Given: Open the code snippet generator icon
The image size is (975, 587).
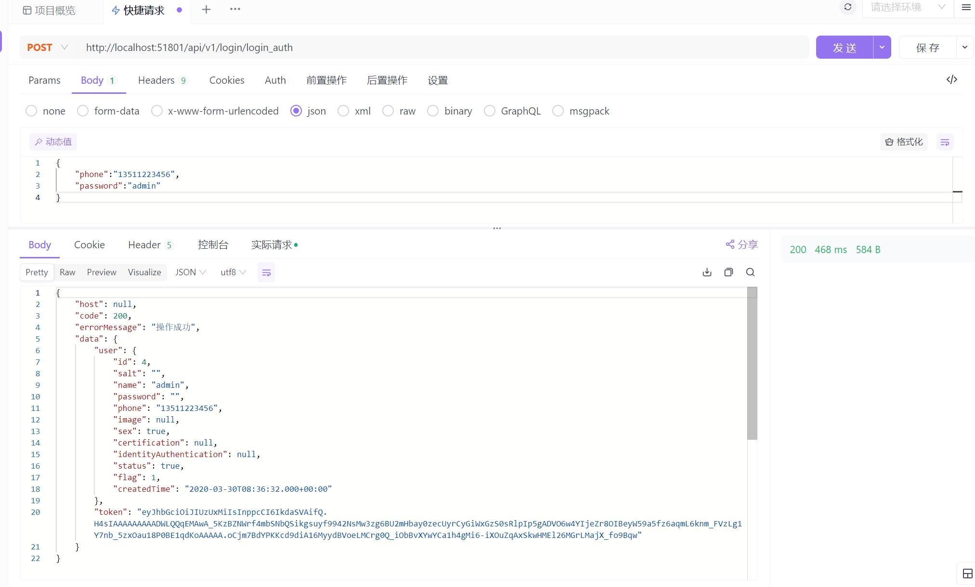Looking at the screenshot, I should [951, 80].
